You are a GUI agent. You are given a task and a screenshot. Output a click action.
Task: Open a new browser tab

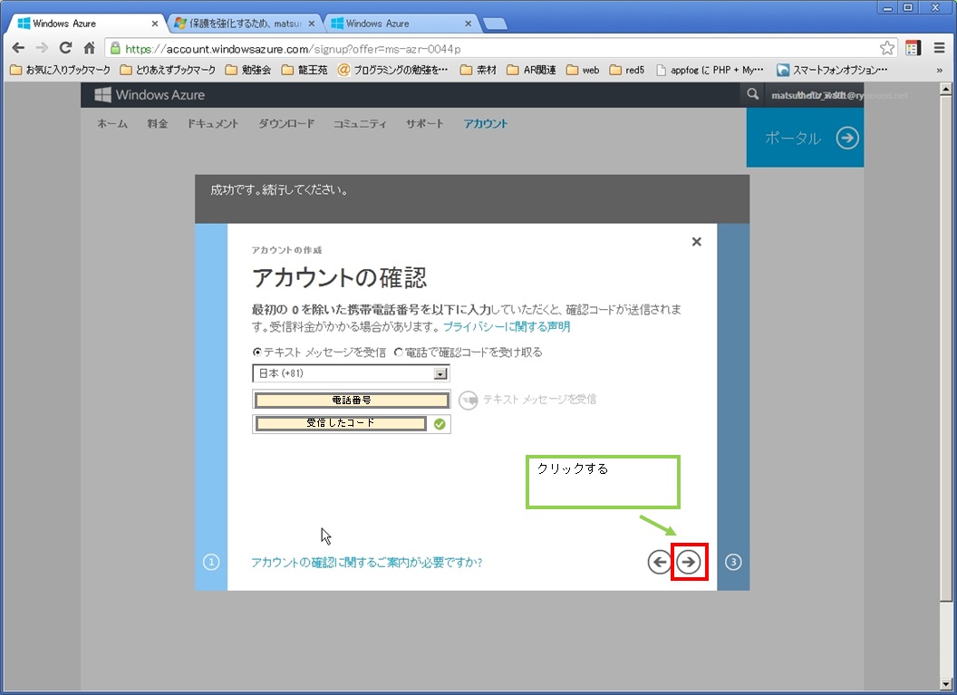point(495,24)
